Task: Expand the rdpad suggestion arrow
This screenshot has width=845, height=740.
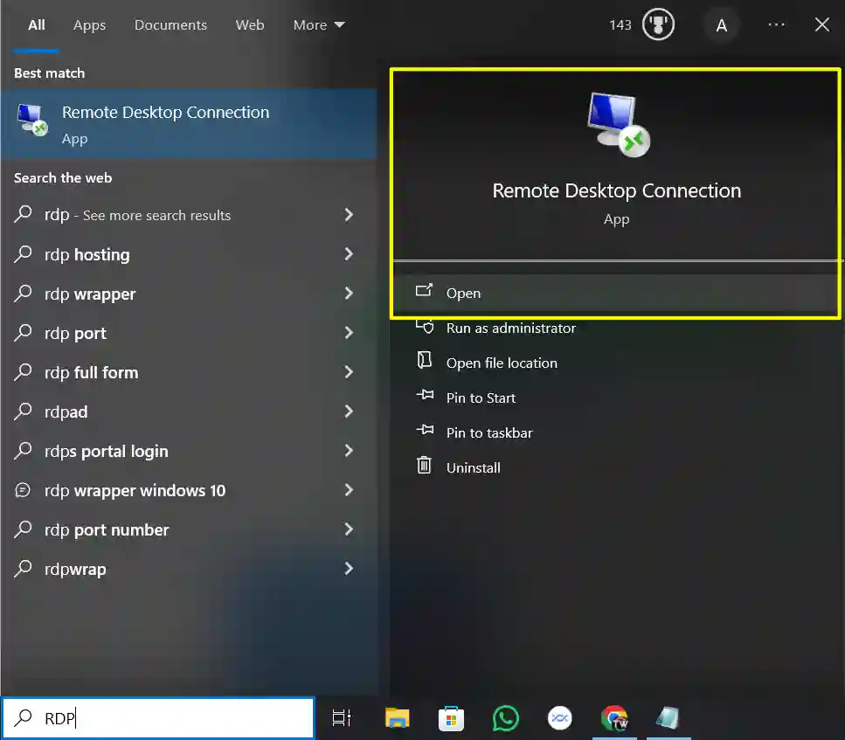Action: pos(349,411)
